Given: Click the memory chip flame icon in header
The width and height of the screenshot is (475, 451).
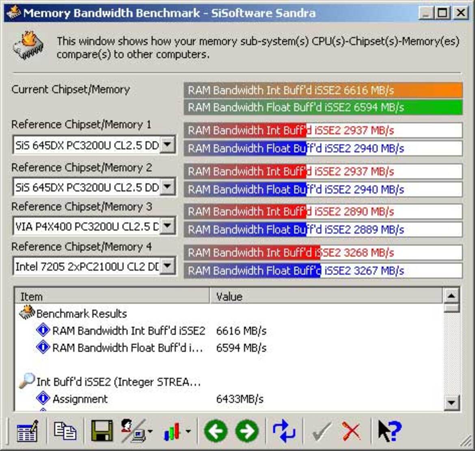Looking at the screenshot, I should 28,46.
